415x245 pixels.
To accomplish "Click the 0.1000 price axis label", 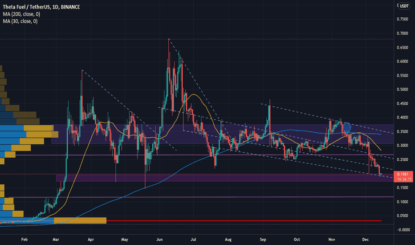I will click(402, 202).
